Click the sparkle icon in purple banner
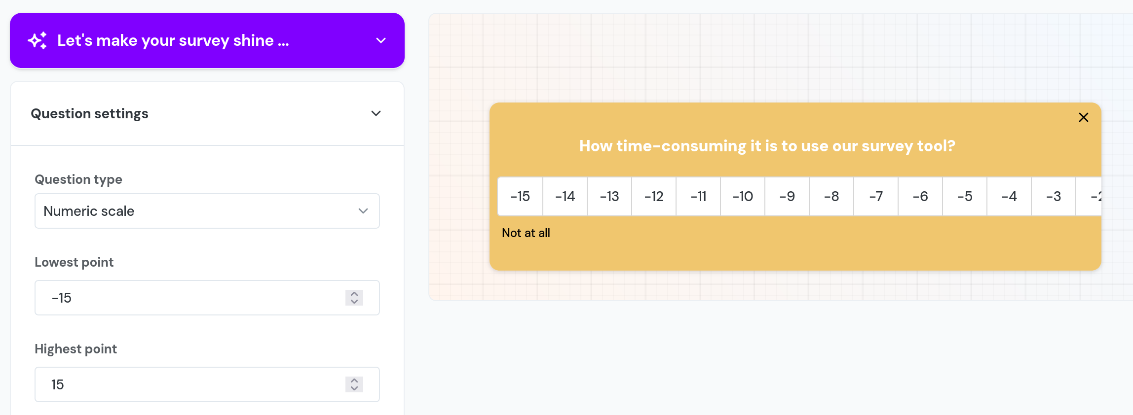Screen dimensions: 1133x415 pos(38,40)
